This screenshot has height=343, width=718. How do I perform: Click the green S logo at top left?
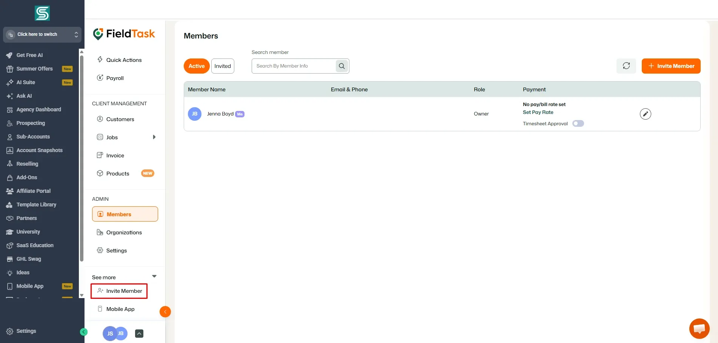click(42, 13)
